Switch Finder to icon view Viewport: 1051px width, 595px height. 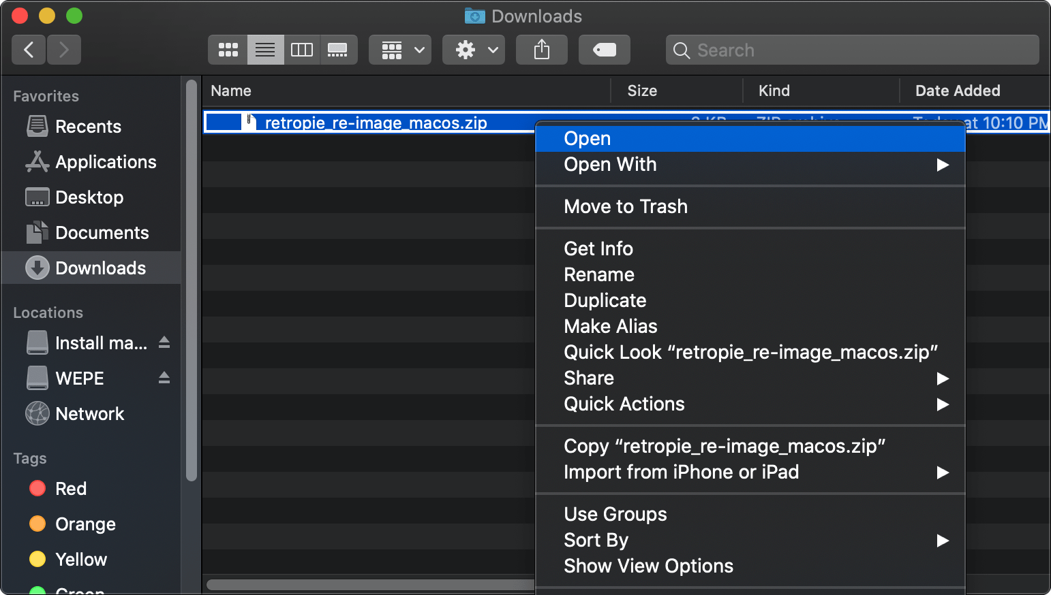(228, 49)
